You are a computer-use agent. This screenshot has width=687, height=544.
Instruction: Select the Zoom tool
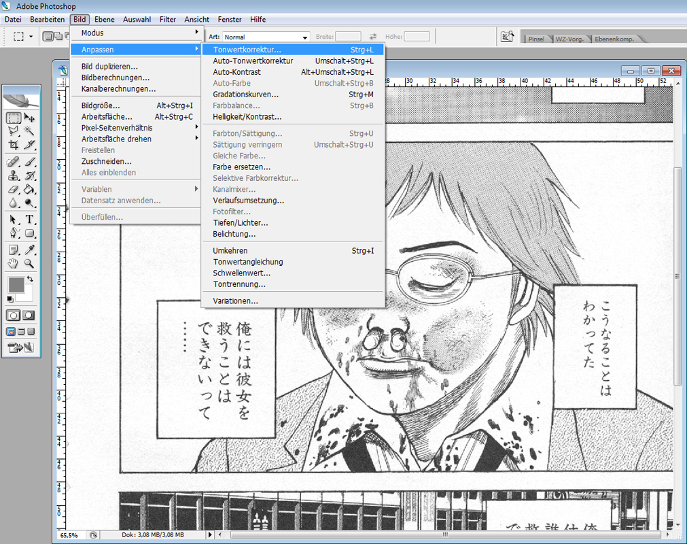coord(29,263)
